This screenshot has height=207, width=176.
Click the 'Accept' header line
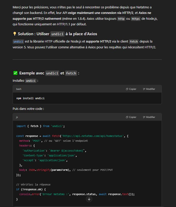45,160
